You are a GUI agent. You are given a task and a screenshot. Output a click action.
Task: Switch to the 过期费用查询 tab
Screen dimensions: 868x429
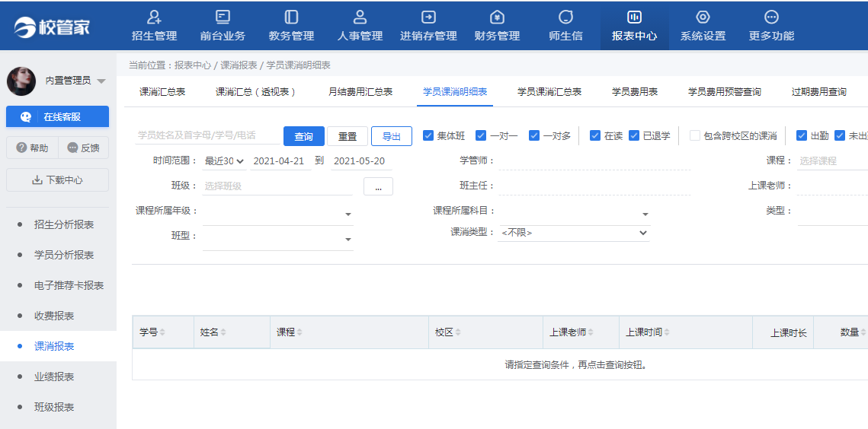[818, 92]
